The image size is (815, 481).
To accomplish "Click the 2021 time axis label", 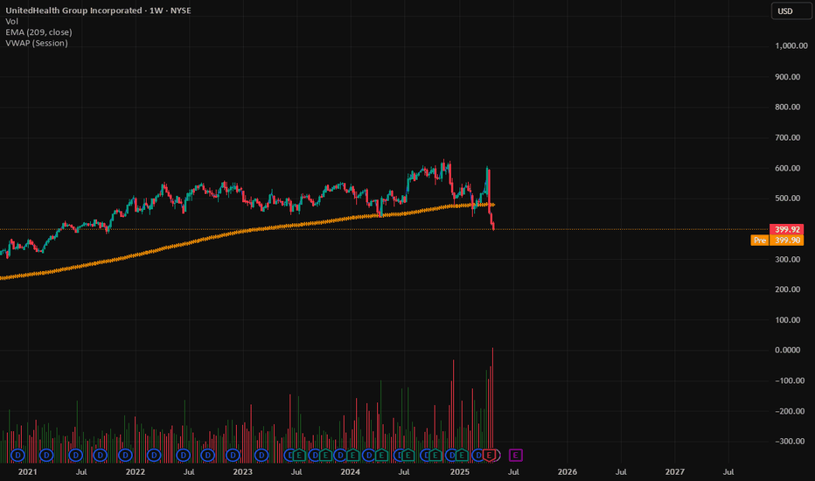I will pos(28,471).
